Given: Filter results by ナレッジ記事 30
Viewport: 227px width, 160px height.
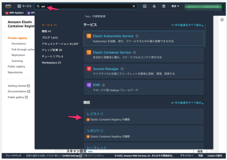Looking at the screenshot, I should coord(52,50).
